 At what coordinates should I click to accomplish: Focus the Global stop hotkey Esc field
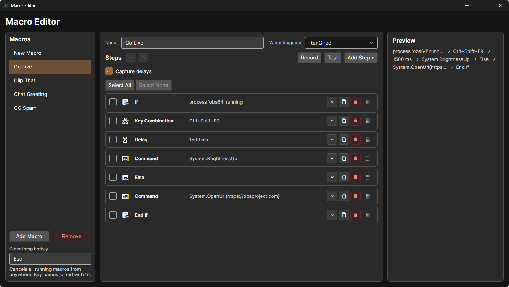[x=50, y=259]
